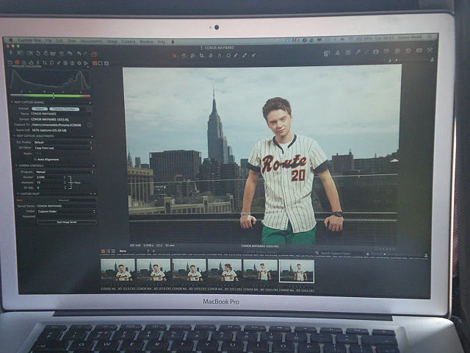This screenshot has width=470, height=353.
Task: Click the trash Delete icon in top toolbar
Action: coord(62,54)
